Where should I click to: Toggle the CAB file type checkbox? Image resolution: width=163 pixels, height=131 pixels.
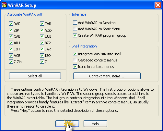pyautogui.click(x=11, y=36)
